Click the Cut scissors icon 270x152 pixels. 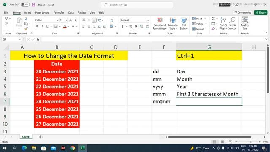pos(26,19)
